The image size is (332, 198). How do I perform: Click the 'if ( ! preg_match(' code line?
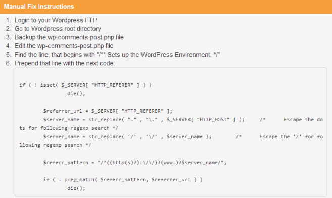(123, 180)
